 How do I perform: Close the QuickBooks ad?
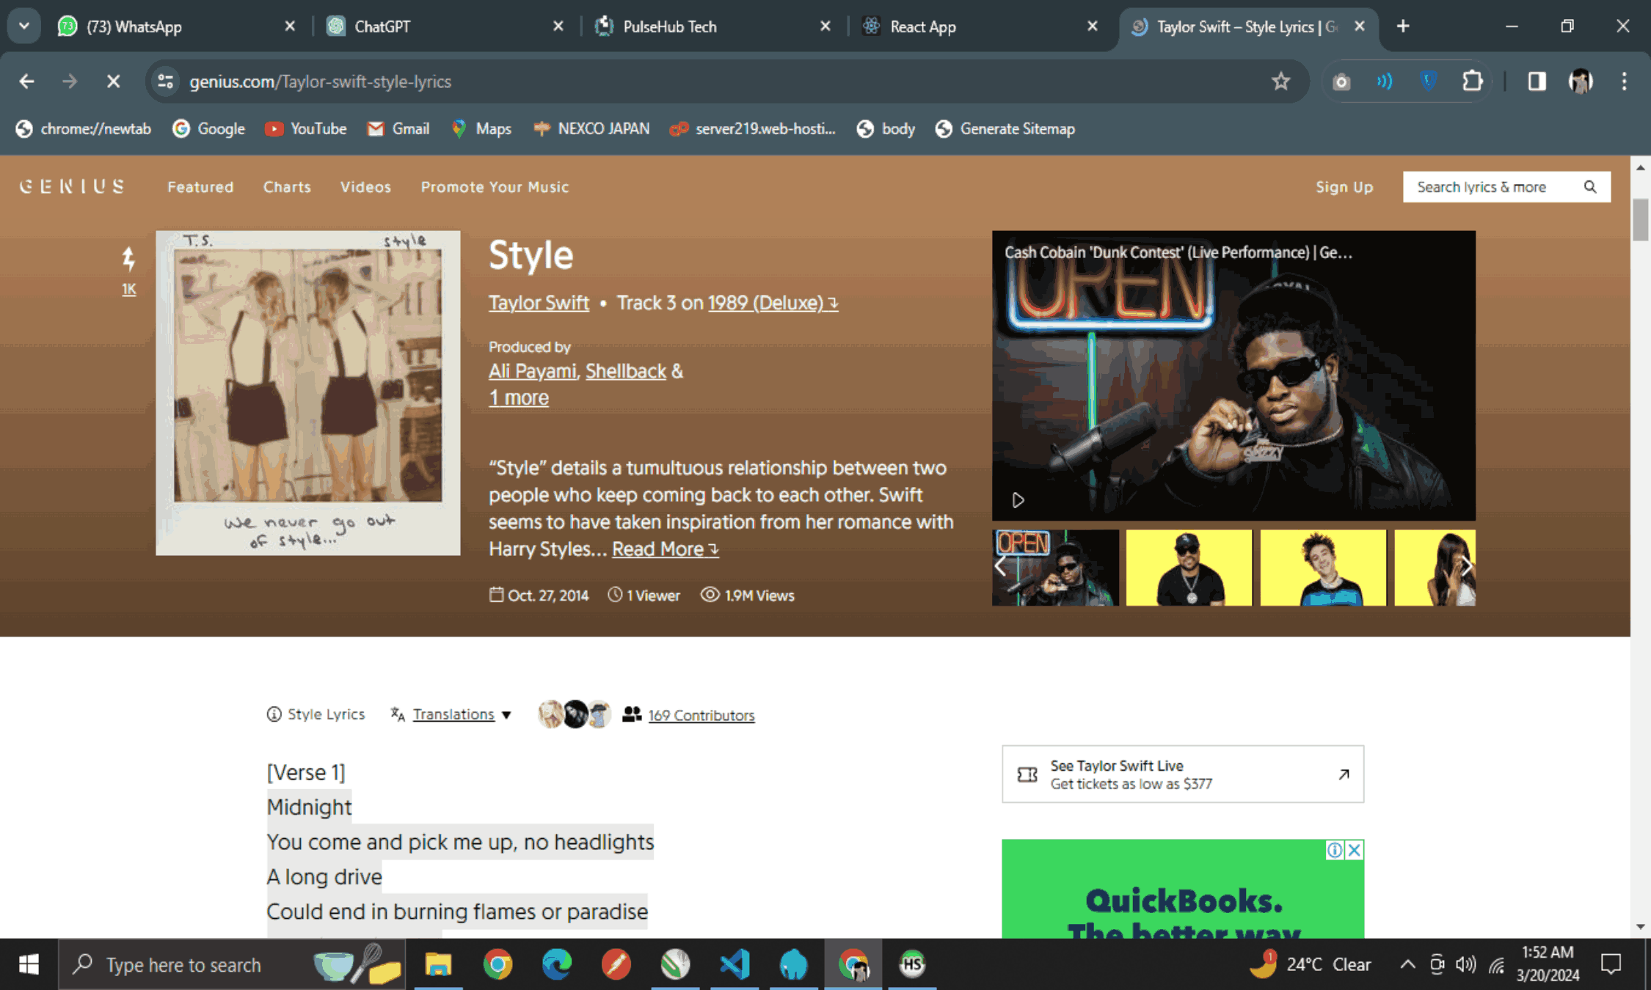(x=1355, y=850)
